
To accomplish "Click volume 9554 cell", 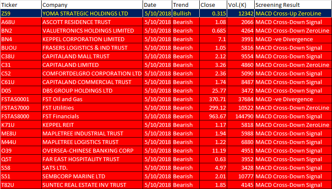I will [x=241, y=57].
